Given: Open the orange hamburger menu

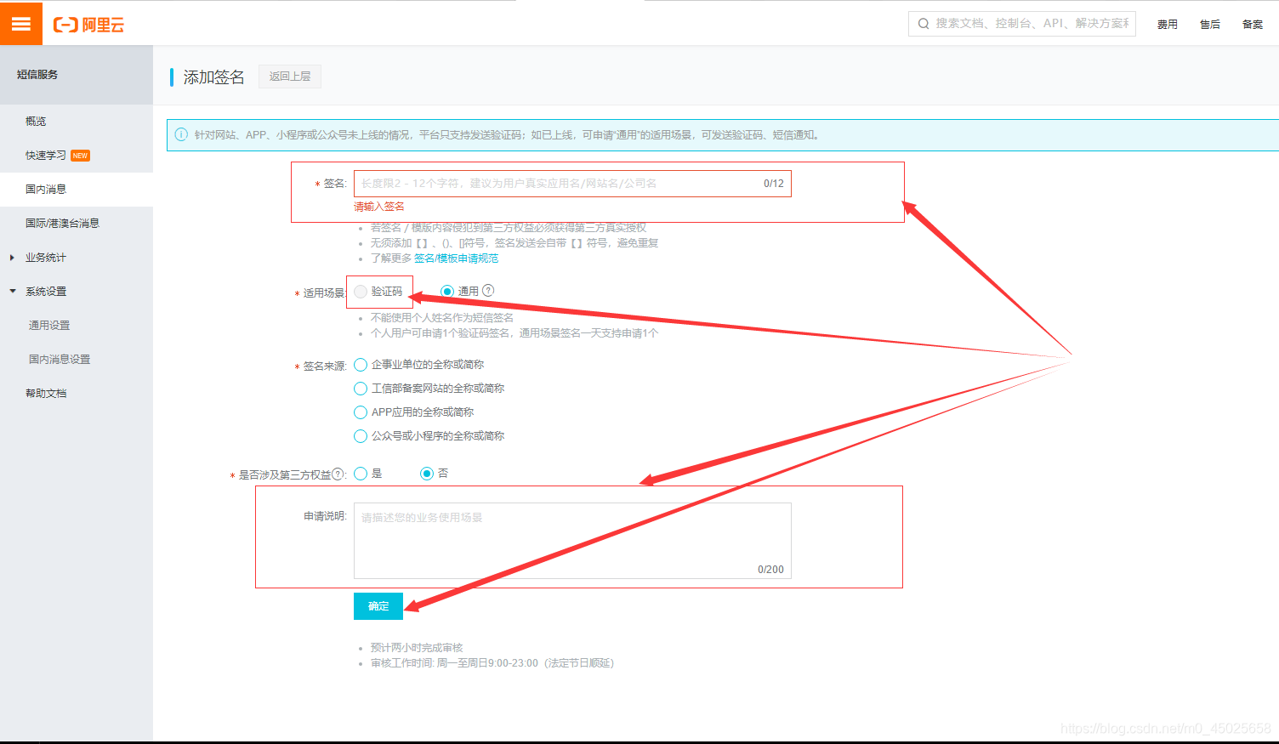Looking at the screenshot, I should coord(21,24).
